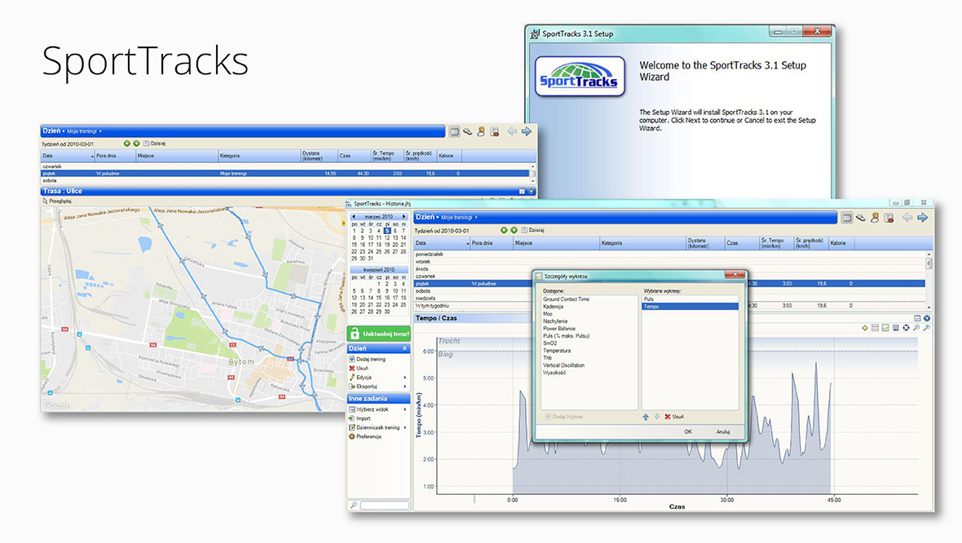Go to previous month in marzec 2010 calendar
962x543 pixels.
click(354, 217)
